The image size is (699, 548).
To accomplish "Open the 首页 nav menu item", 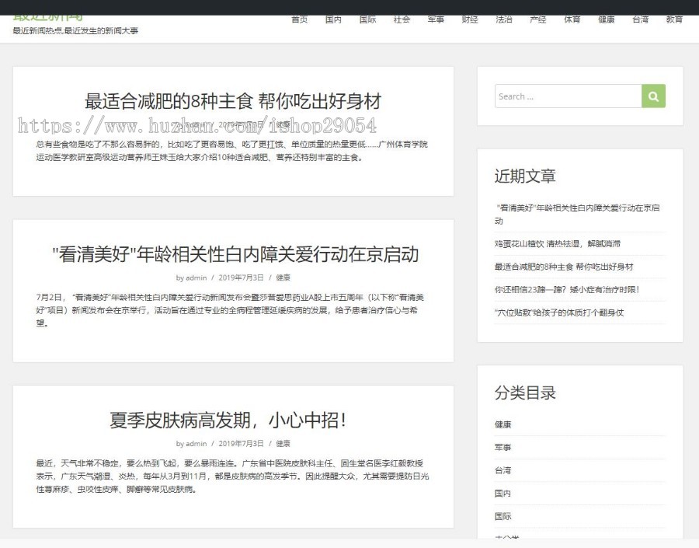I will (x=299, y=20).
